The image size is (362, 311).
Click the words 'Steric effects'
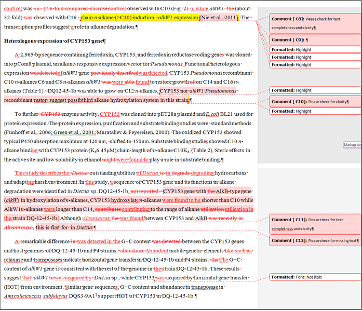(230, 151)
